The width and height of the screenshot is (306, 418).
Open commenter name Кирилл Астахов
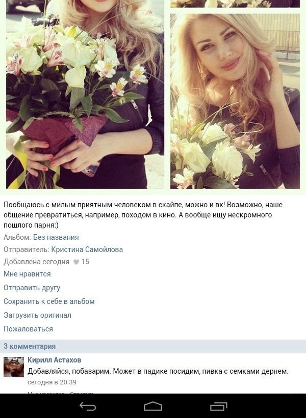(55, 360)
